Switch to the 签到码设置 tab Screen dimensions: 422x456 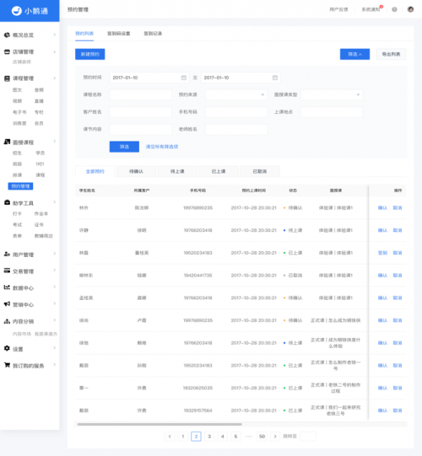pos(118,34)
